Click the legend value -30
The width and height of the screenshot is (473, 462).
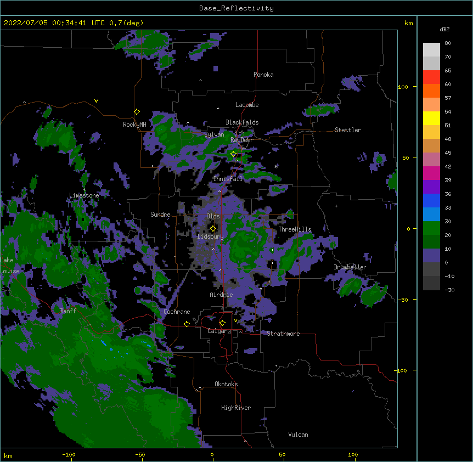(449, 290)
